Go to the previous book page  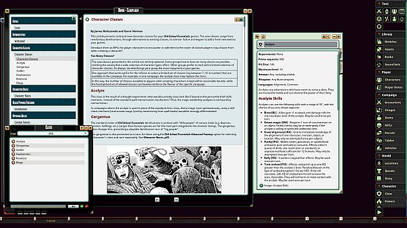158,199
